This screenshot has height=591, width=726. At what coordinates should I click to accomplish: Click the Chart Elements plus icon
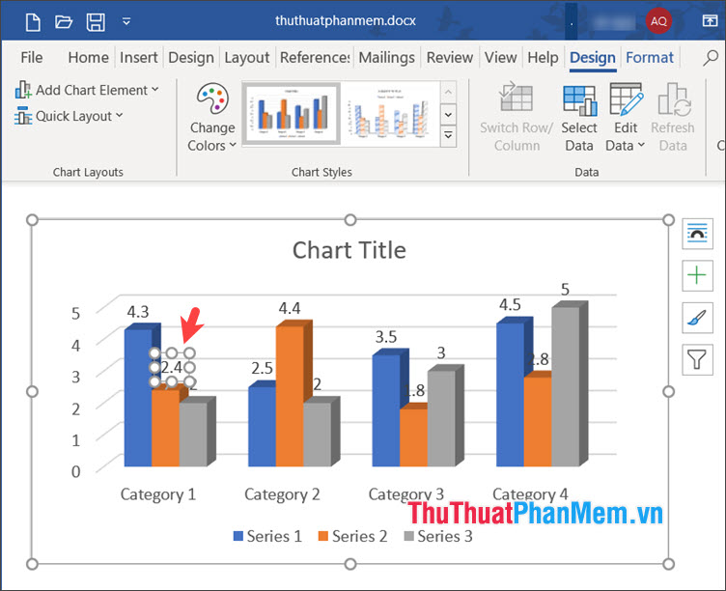click(x=697, y=276)
